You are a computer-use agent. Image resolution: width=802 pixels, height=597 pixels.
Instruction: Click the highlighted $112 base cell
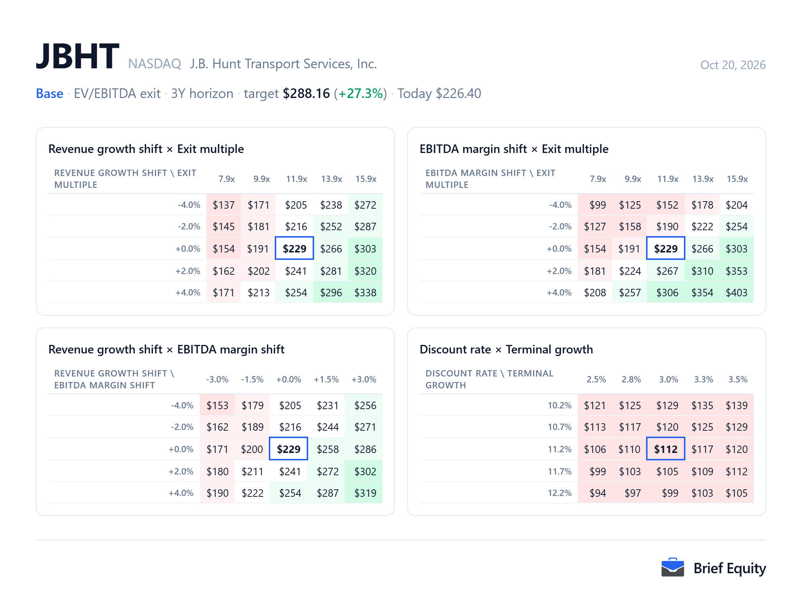pos(666,449)
